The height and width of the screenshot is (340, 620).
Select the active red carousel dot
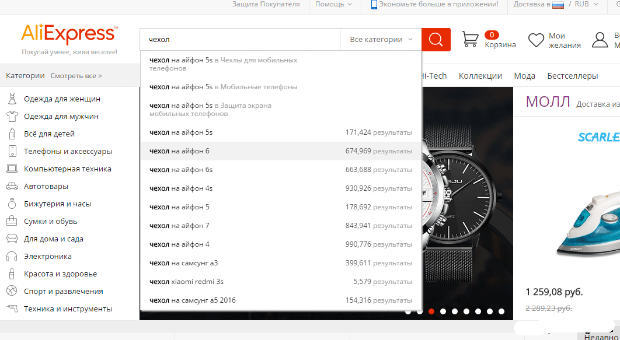[x=431, y=311]
